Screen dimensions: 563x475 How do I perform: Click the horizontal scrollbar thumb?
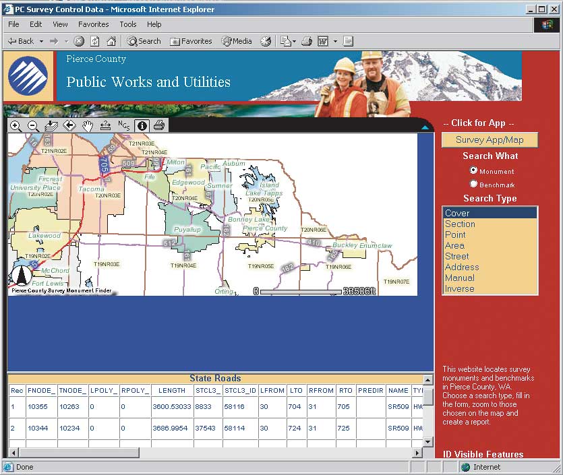(79, 453)
